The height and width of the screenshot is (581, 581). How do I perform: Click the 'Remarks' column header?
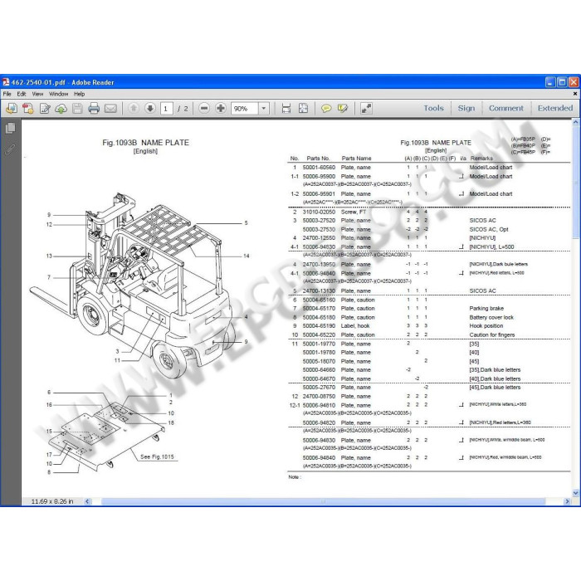pyautogui.click(x=481, y=159)
